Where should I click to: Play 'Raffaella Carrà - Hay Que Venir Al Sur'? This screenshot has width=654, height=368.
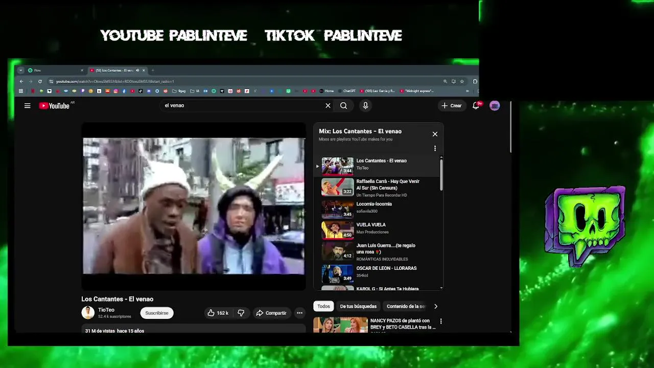pyautogui.click(x=377, y=187)
